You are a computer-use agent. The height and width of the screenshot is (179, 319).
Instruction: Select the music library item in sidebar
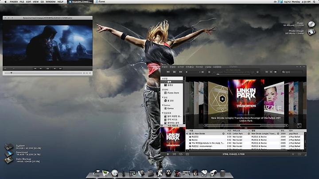(x=172, y=82)
